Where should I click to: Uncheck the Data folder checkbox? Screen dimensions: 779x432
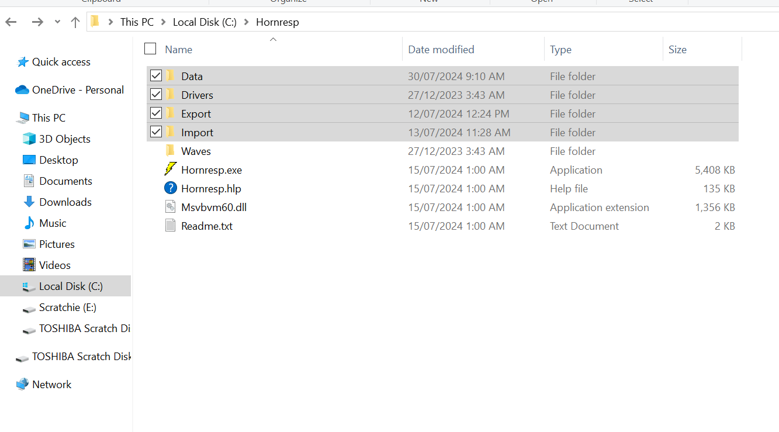click(x=156, y=75)
